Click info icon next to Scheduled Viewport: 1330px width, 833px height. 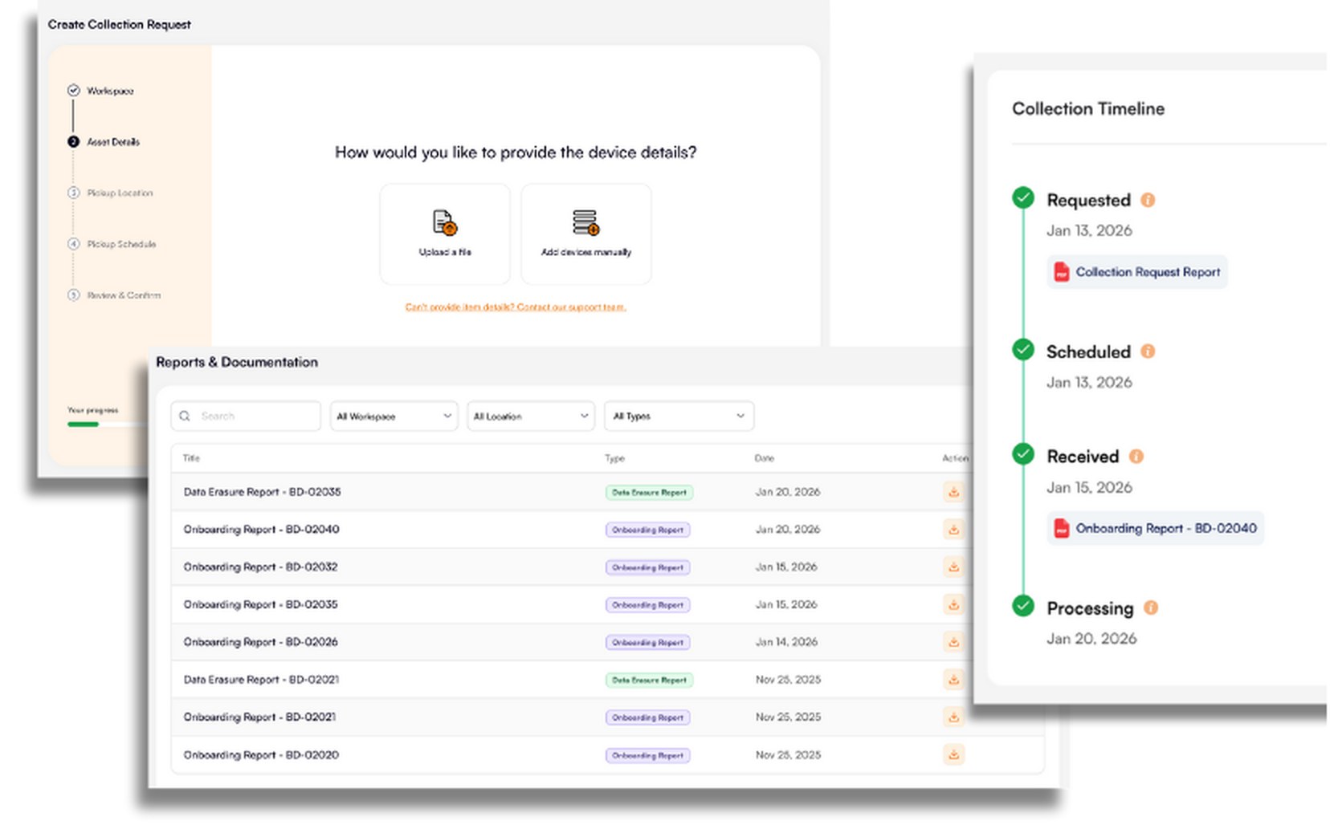coord(1148,351)
